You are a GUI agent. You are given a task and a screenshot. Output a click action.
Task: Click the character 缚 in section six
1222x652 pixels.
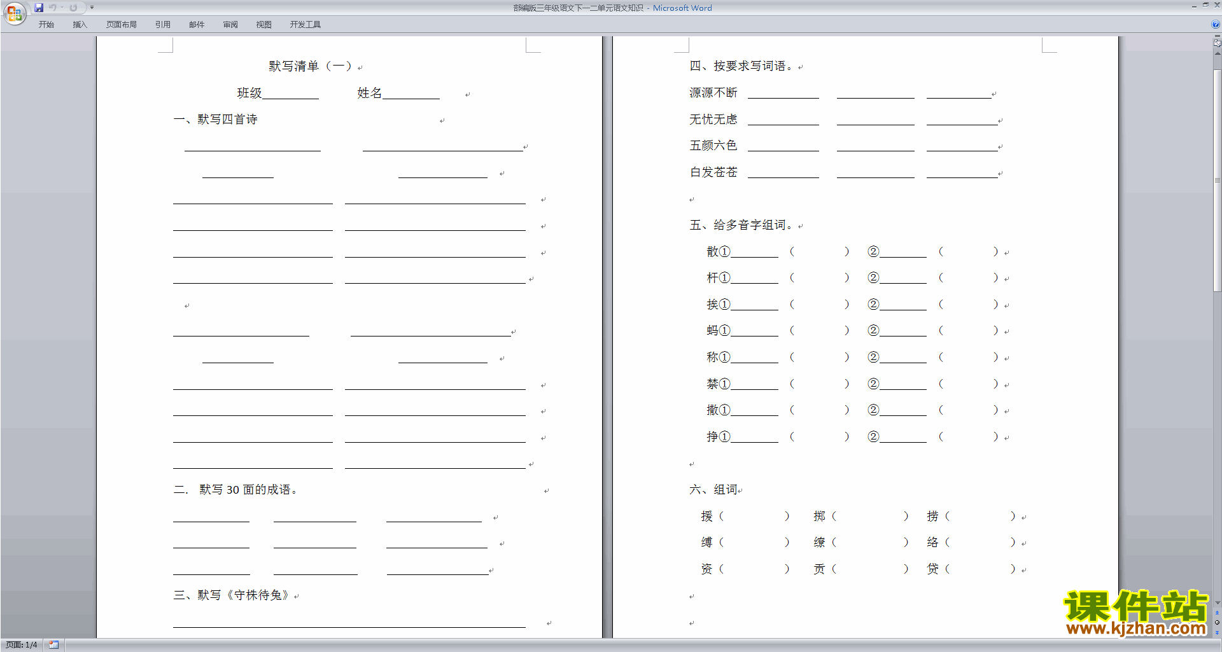[707, 543]
